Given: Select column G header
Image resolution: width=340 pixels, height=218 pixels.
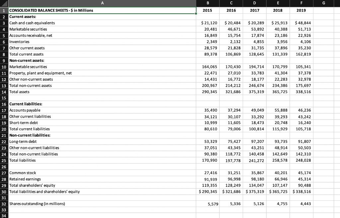Looking at the screenshot, I should [x=323, y=3].
